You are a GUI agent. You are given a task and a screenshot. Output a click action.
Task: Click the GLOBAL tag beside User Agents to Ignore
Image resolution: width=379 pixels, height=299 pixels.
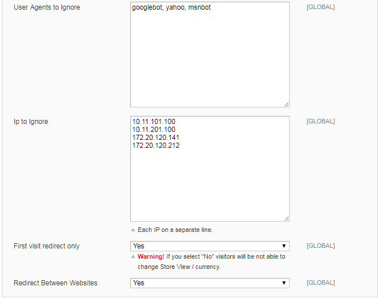tap(320, 7)
